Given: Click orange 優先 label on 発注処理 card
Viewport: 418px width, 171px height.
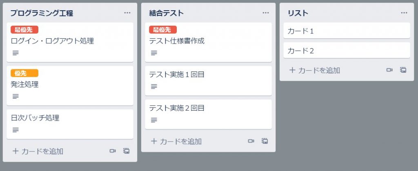Looking at the screenshot, I should [x=24, y=73].
